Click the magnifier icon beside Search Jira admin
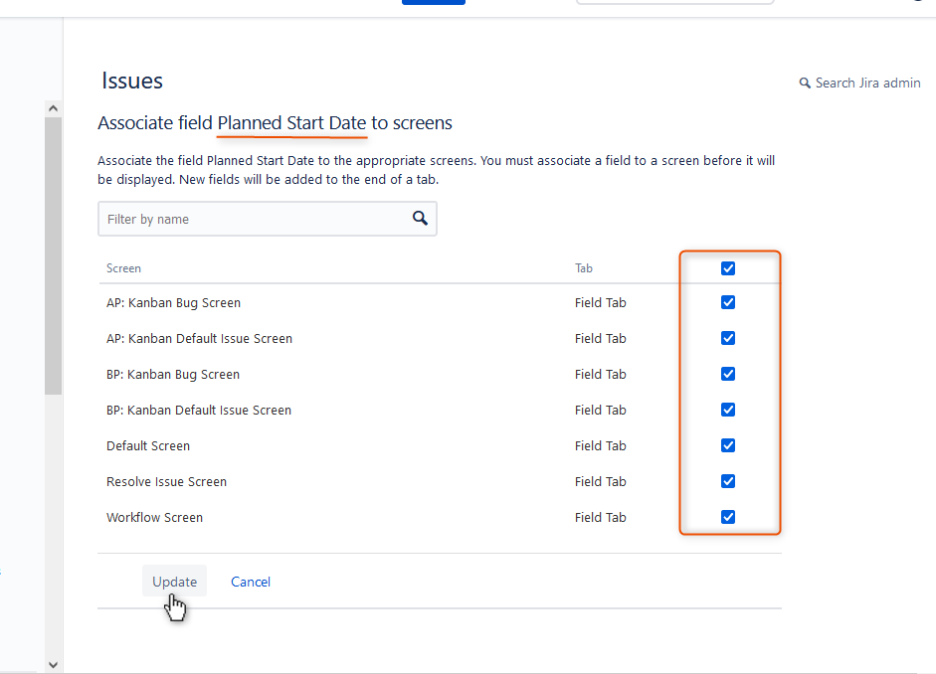Image resolution: width=936 pixels, height=674 pixels. click(x=806, y=84)
